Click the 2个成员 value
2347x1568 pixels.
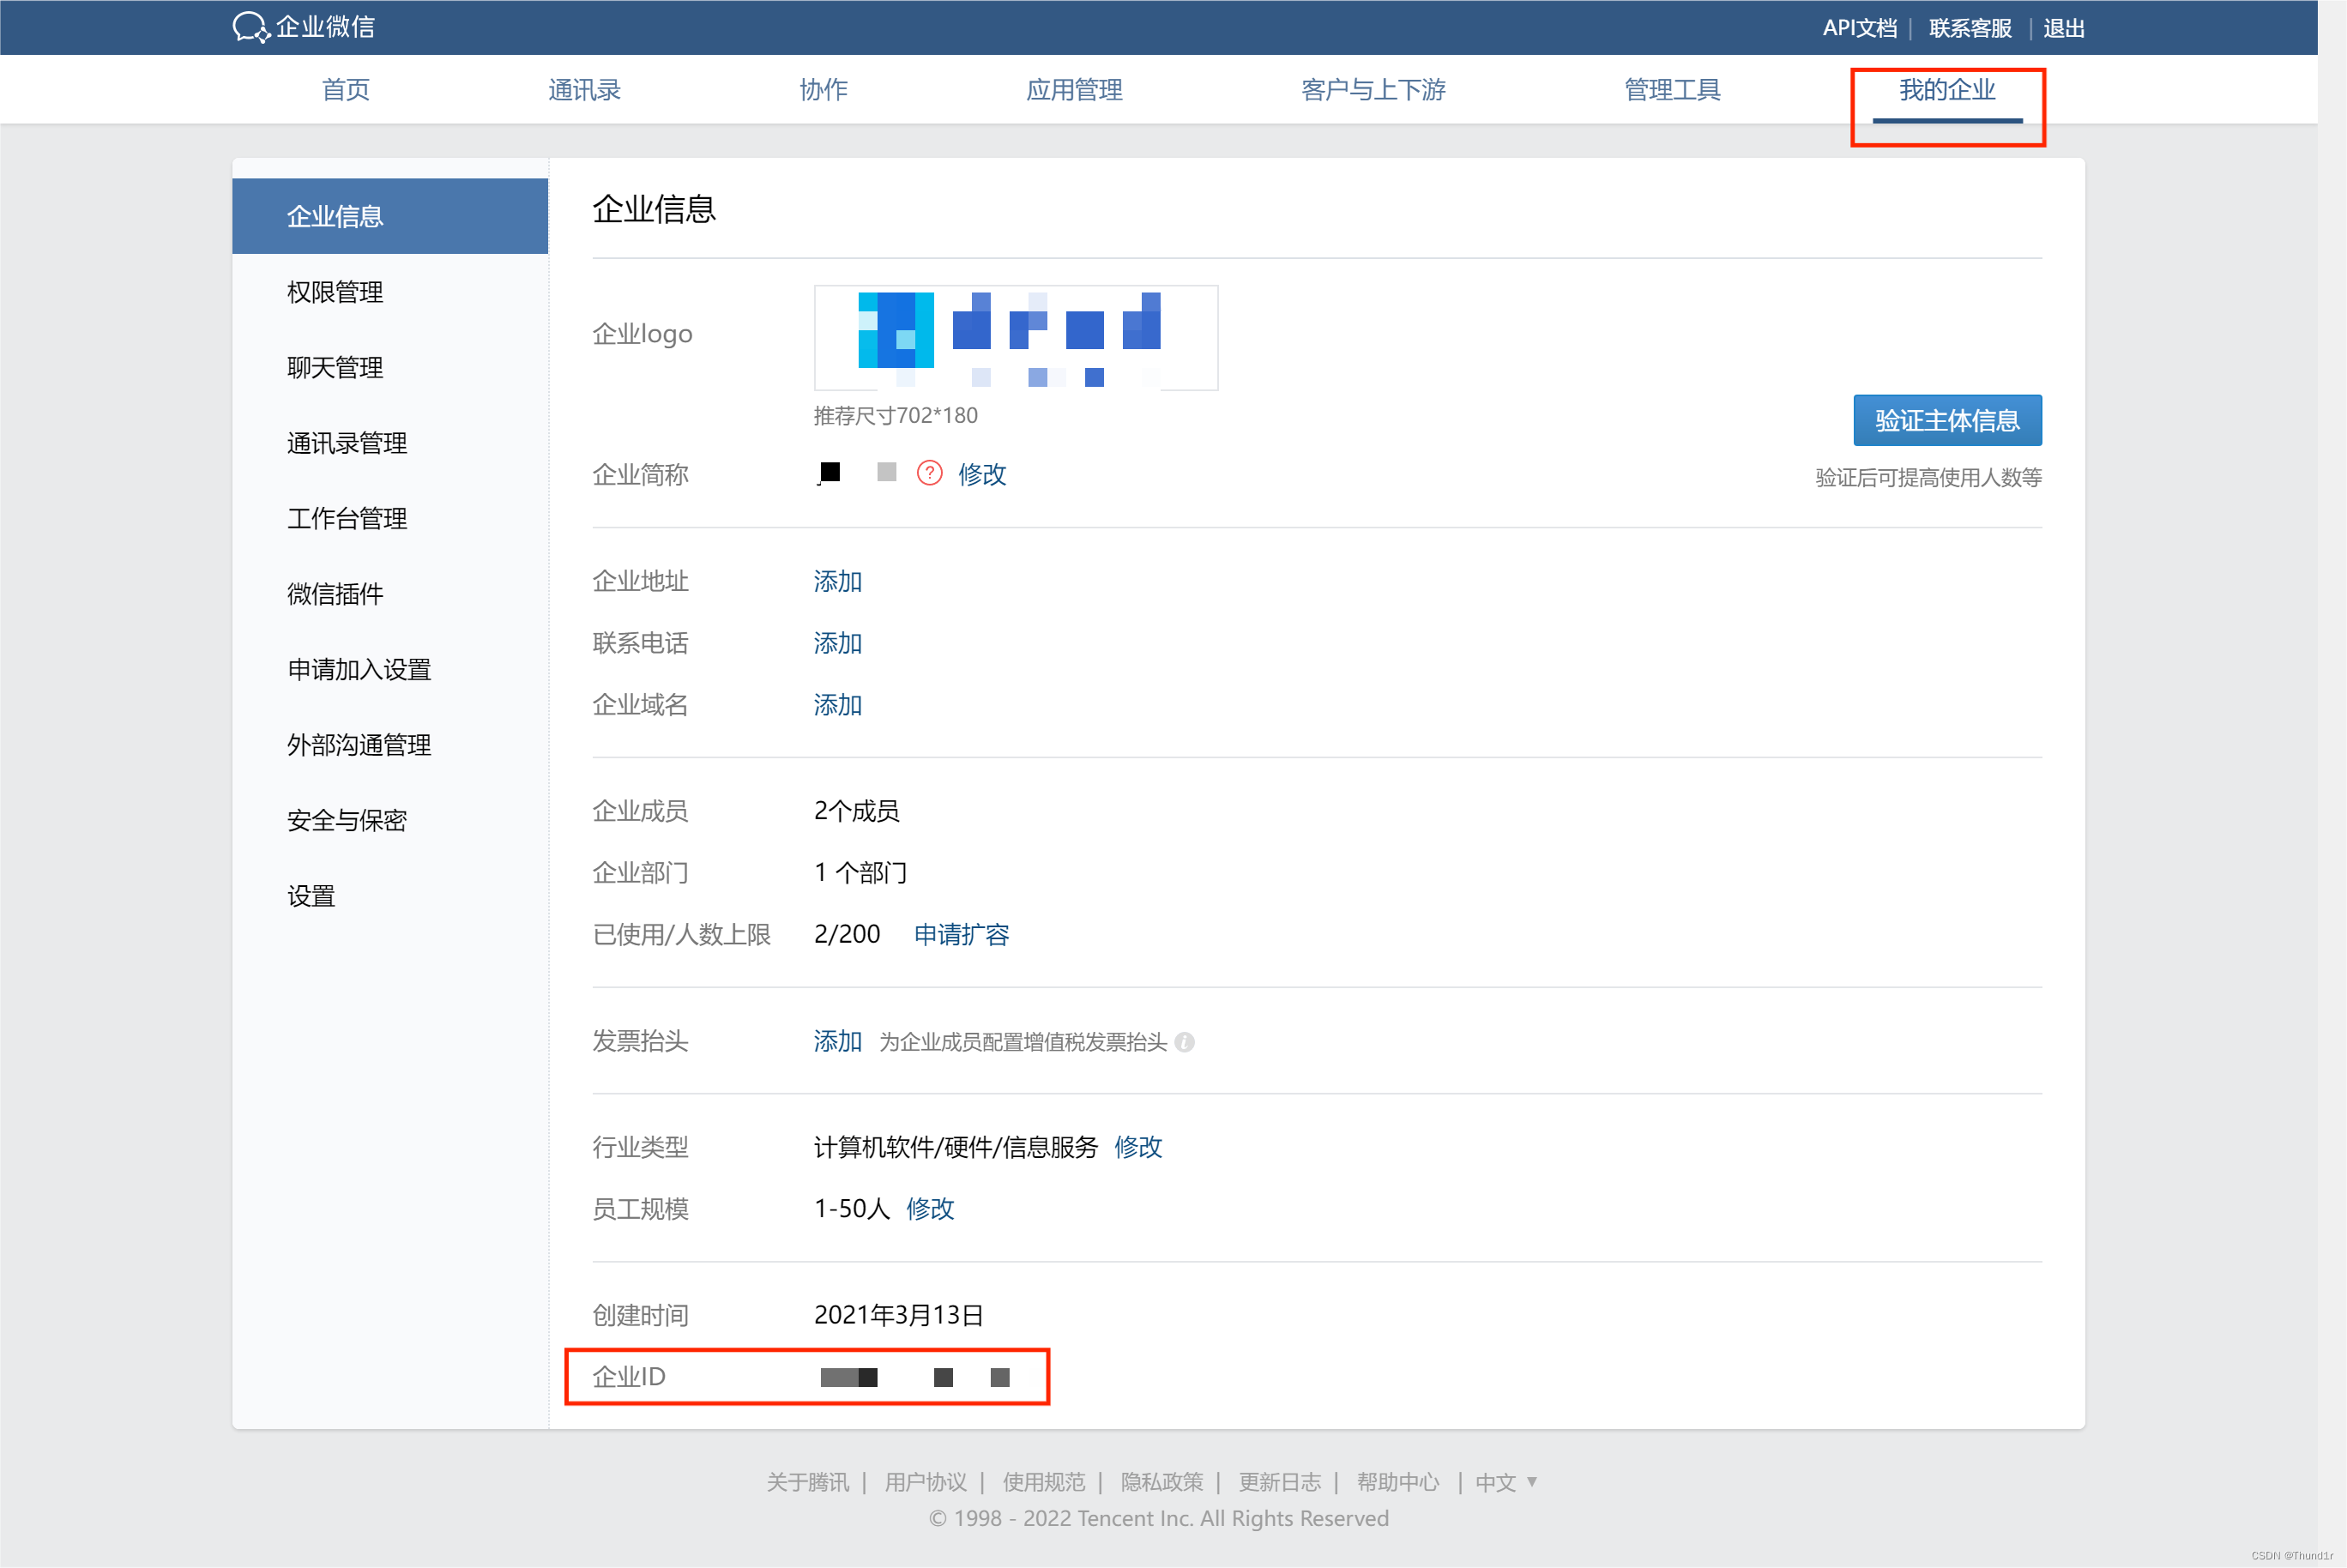click(857, 811)
